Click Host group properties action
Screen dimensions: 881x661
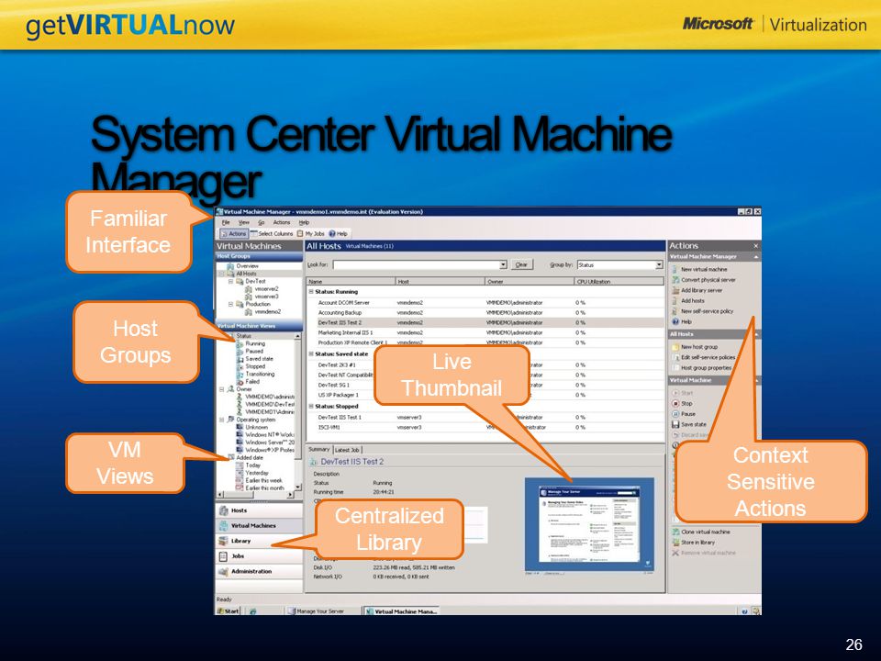click(707, 367)
